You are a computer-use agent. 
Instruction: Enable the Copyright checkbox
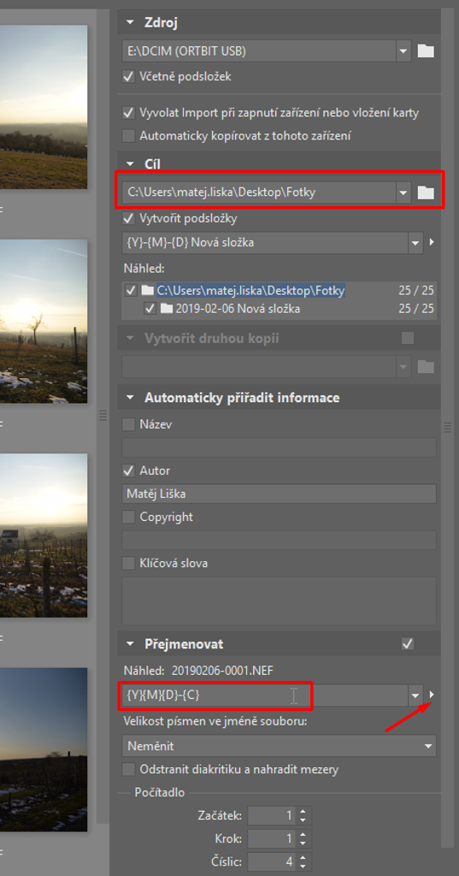click(128, 518)
